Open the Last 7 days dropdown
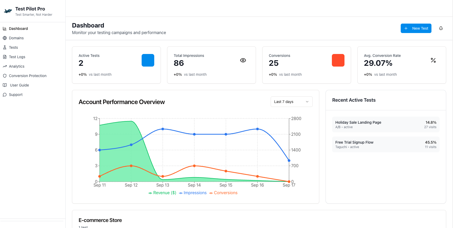 291,102
